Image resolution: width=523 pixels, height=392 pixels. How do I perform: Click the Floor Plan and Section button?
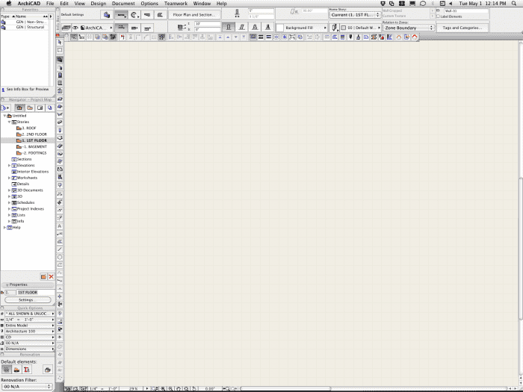(194, 14)
